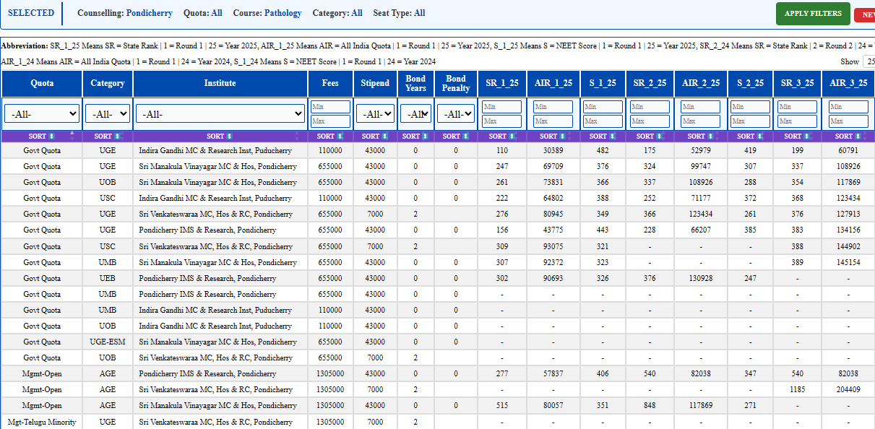This screenshot has height=429, width=875.
Task: Click the Show entries count box
Action: click(x=868, y=62)
